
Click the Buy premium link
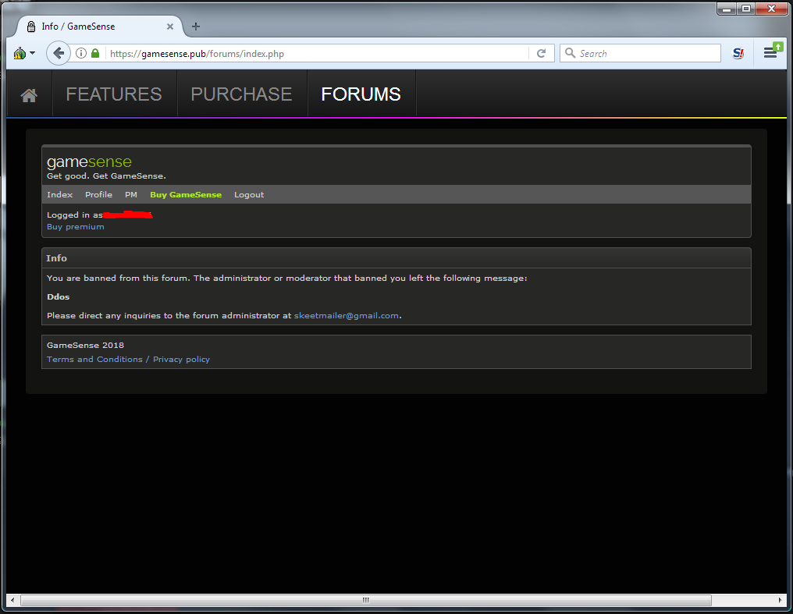coord(76,227)
